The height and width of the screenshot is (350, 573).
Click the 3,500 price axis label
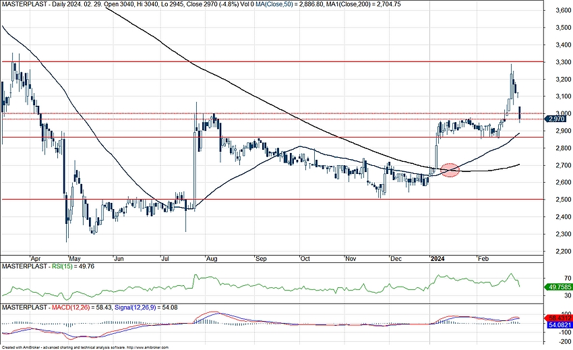click(x=562, y=28)
